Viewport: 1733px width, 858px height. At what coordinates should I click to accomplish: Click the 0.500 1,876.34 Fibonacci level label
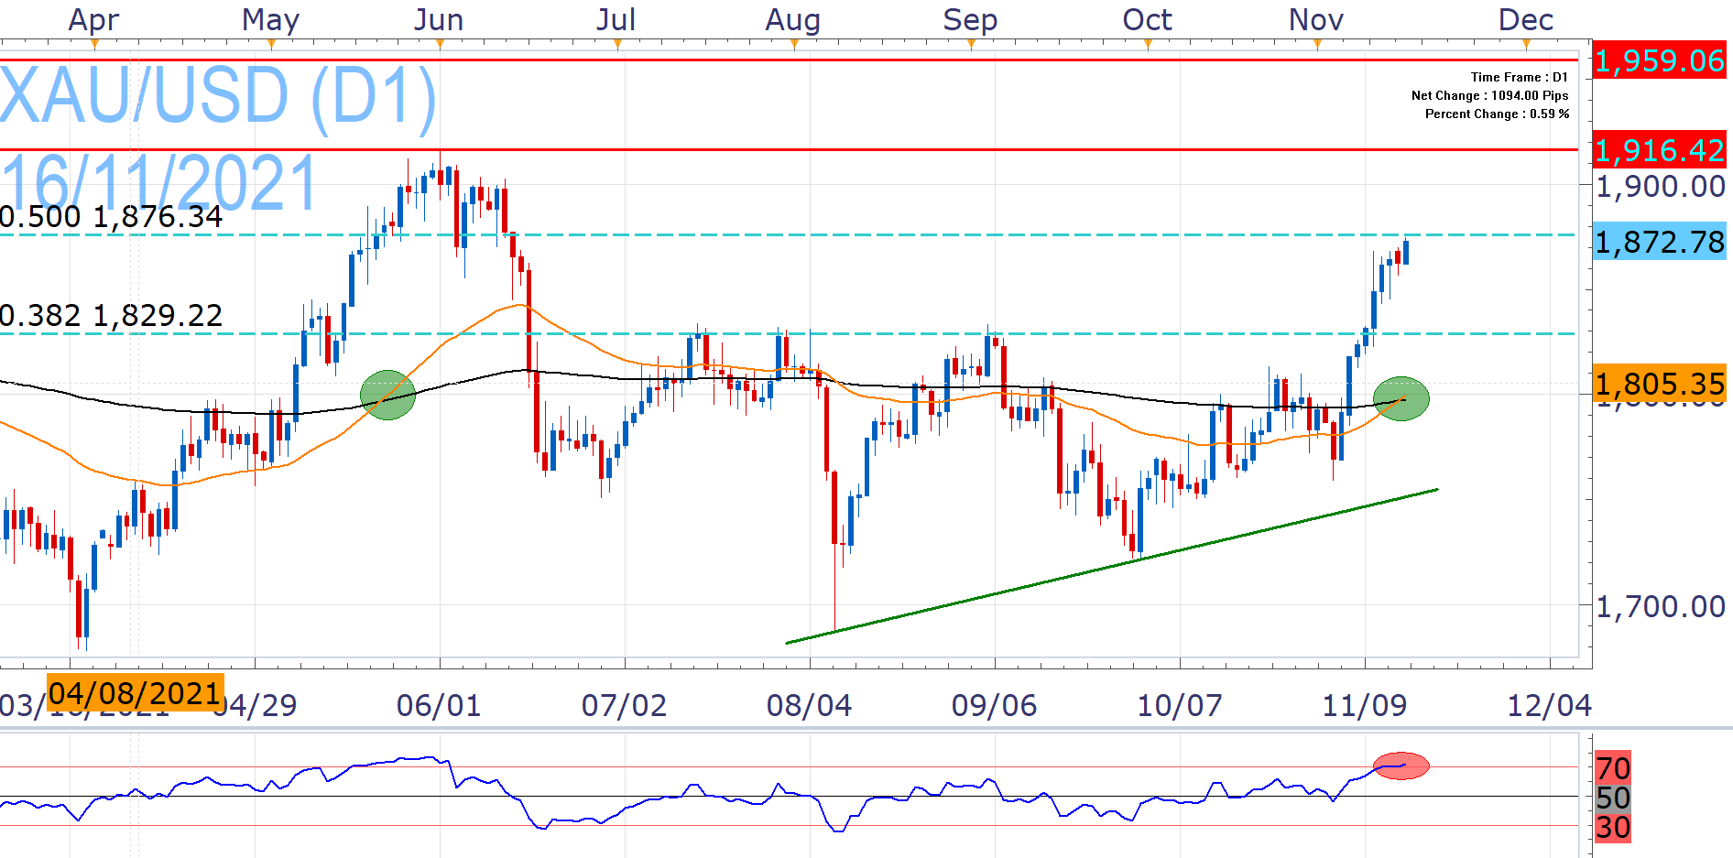[x=112, y=217]
